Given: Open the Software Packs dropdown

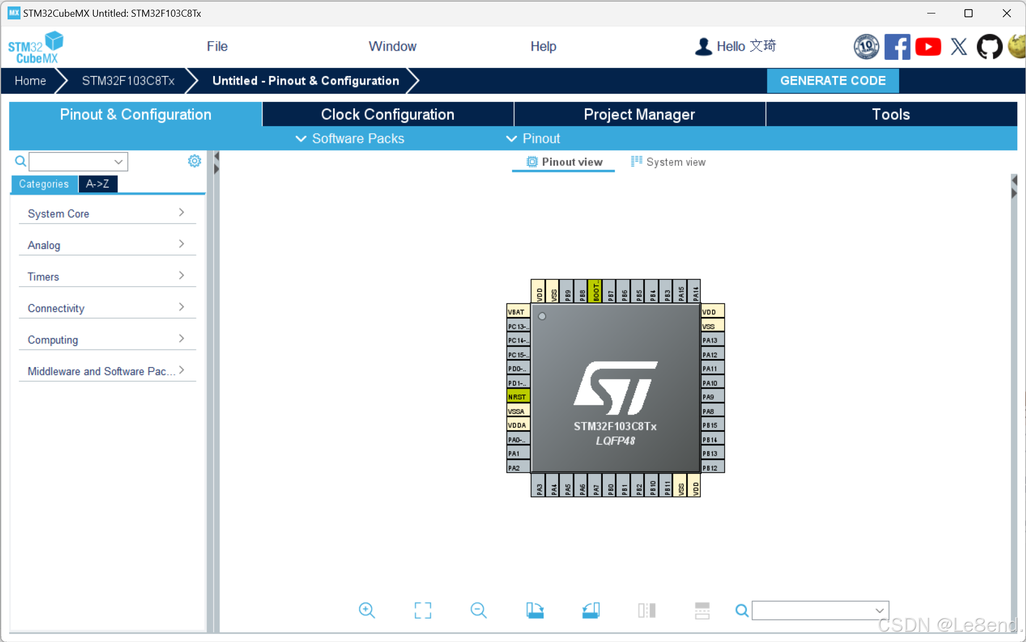Looking at the screenshot, I should pos(350,139).
